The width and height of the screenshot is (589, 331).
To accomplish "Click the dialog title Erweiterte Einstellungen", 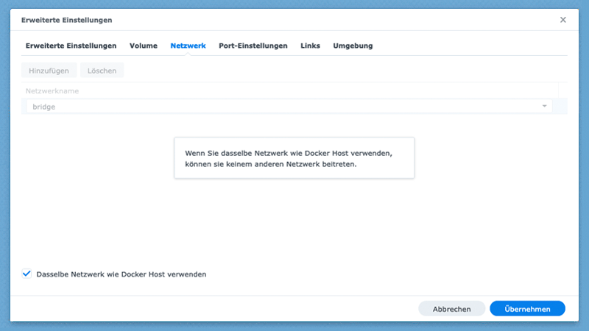I will [x=67, y=20].
